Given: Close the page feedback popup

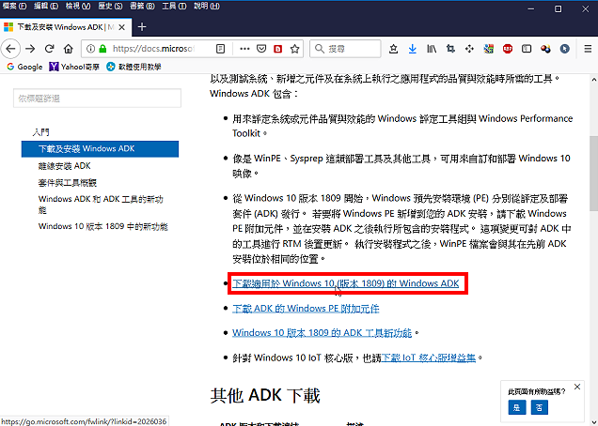Looking at the screenshot, I should pos(577,387).
